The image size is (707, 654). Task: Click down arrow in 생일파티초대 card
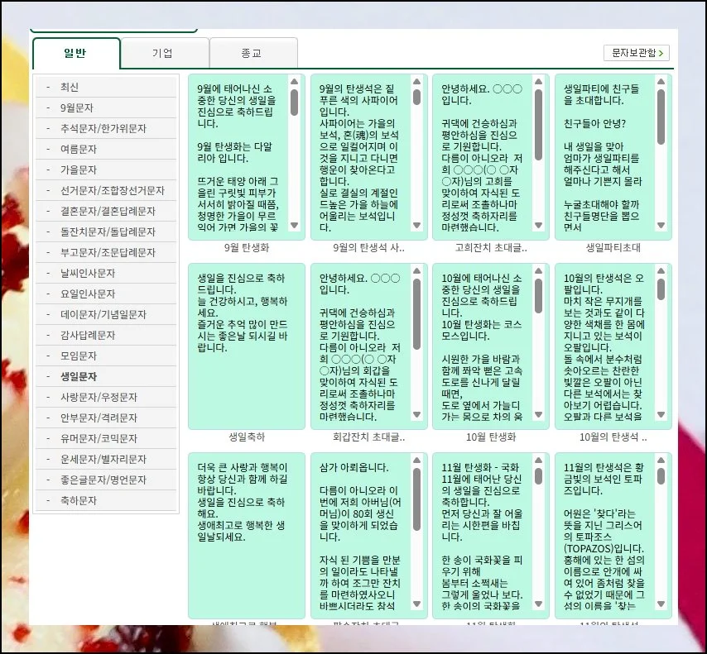tap(661, 225)
